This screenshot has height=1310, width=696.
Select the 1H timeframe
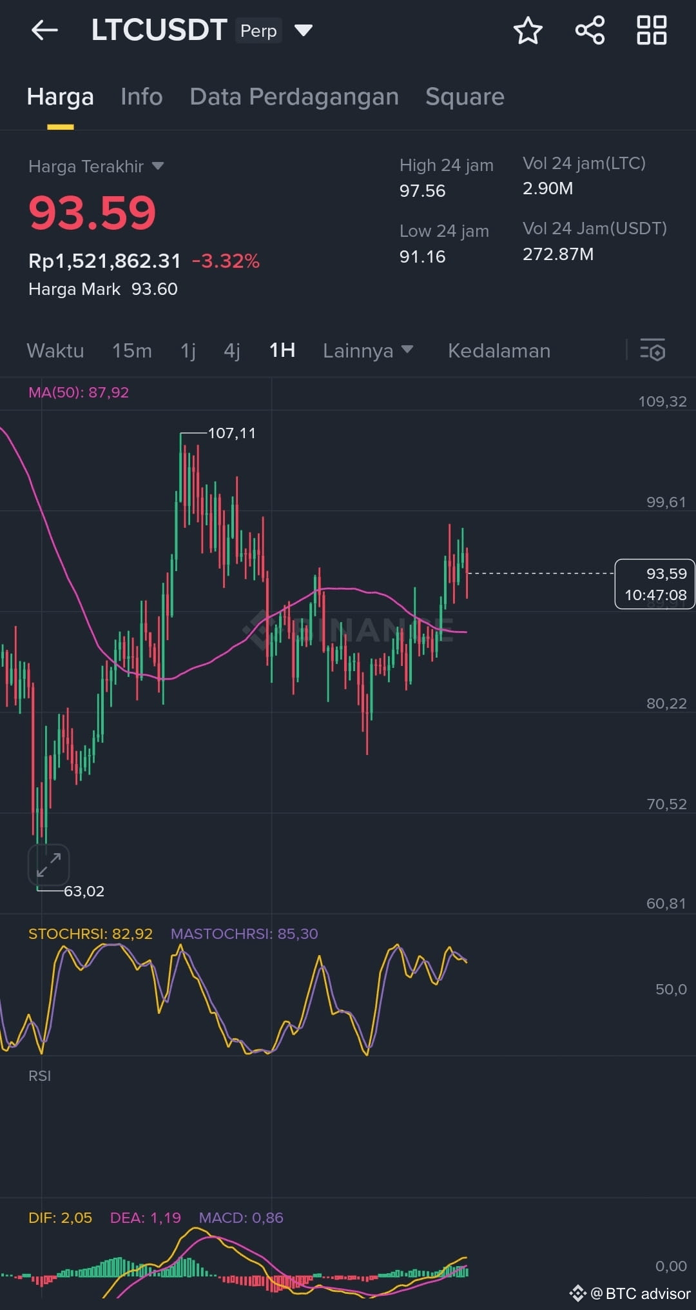[282, 350]
